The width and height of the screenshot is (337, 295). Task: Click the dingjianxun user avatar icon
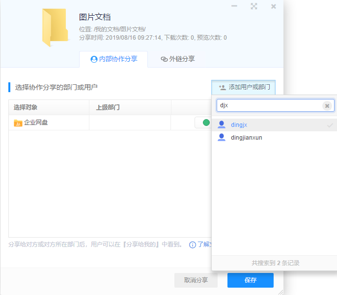[222, 137]
